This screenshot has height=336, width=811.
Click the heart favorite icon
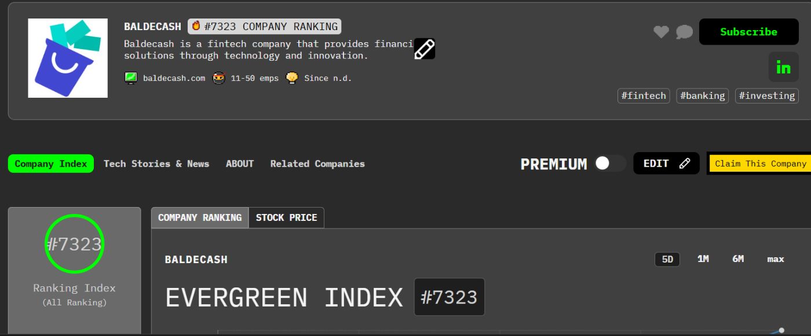coord(661,32)
